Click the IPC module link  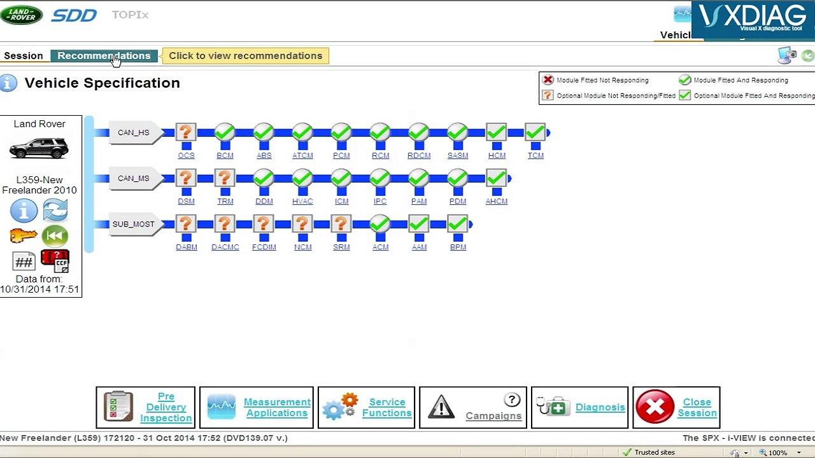tap(380, 201)
